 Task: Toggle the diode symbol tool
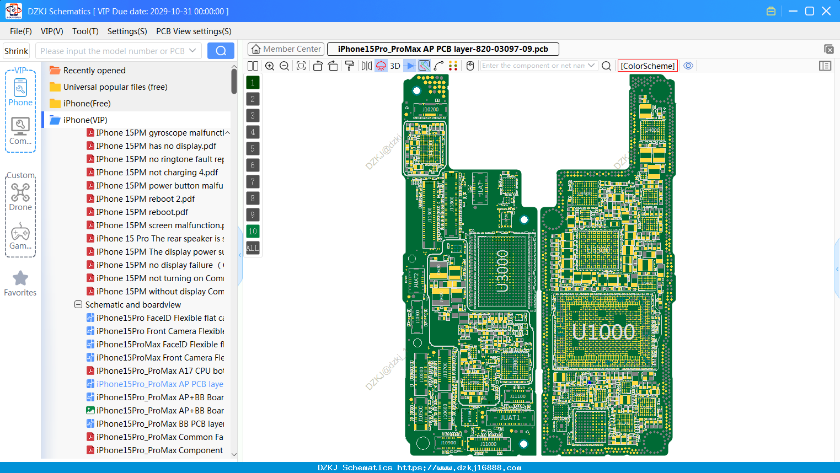[x=410, y=66]
